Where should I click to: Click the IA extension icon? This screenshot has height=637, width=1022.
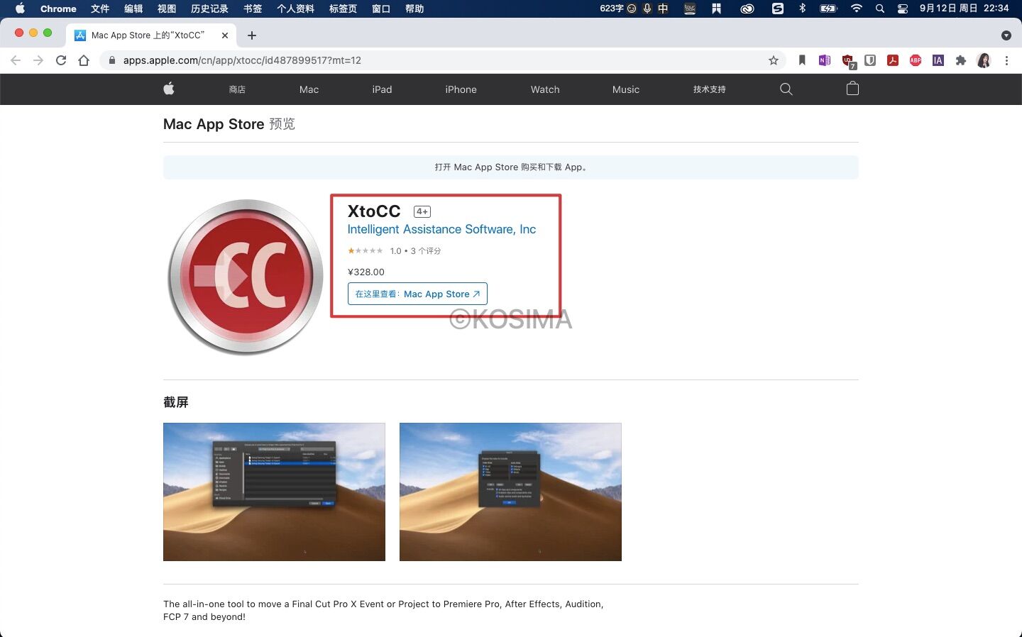coord(938,60)
